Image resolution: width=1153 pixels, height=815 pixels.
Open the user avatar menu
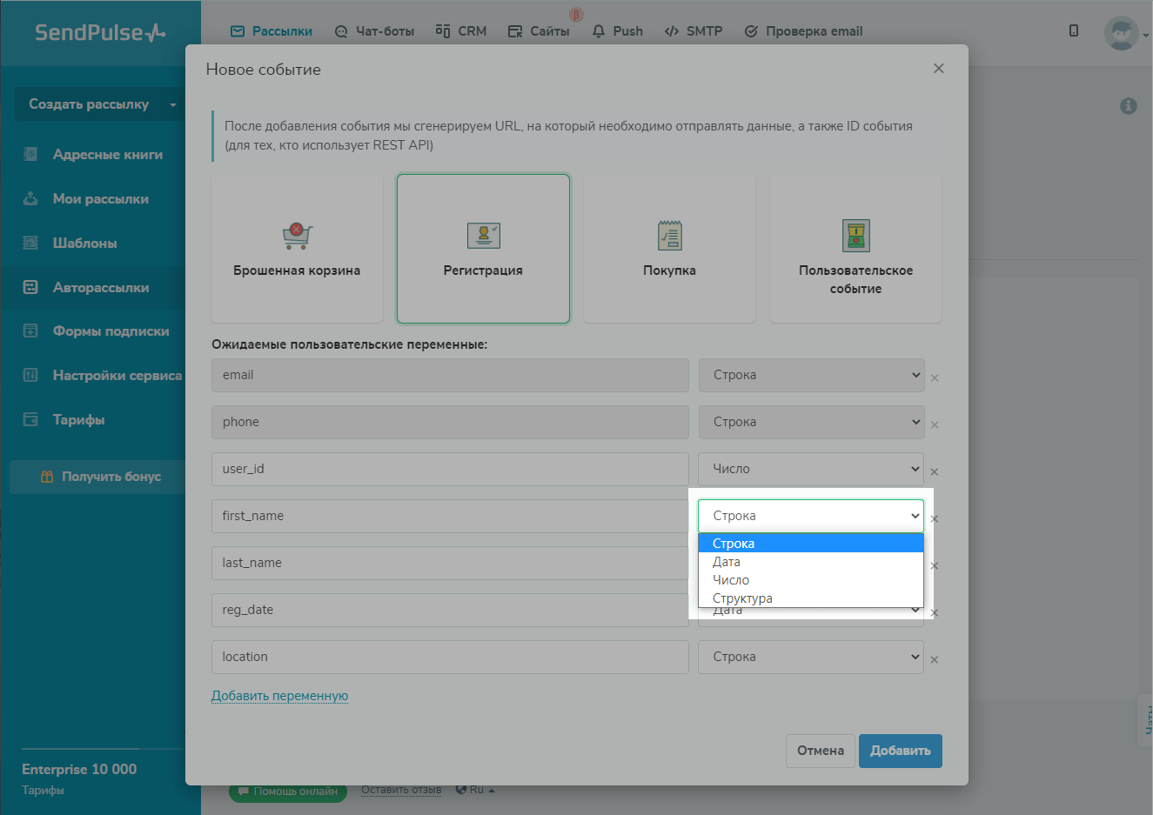pos(1123,33)
